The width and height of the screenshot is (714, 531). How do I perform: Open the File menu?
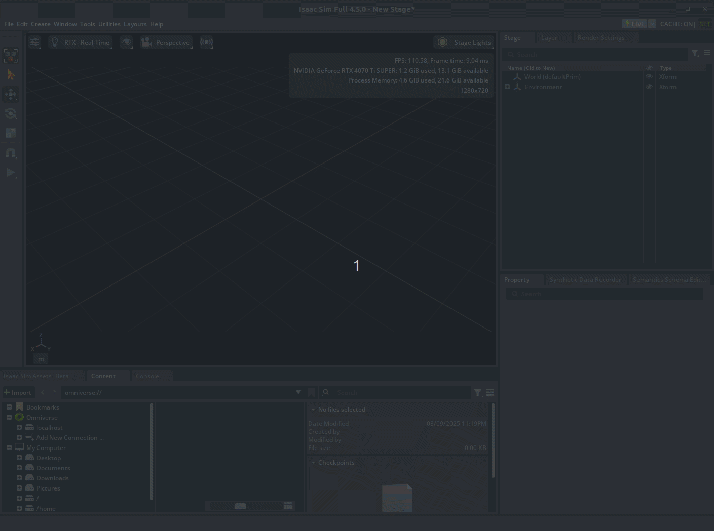click(9, 24)
